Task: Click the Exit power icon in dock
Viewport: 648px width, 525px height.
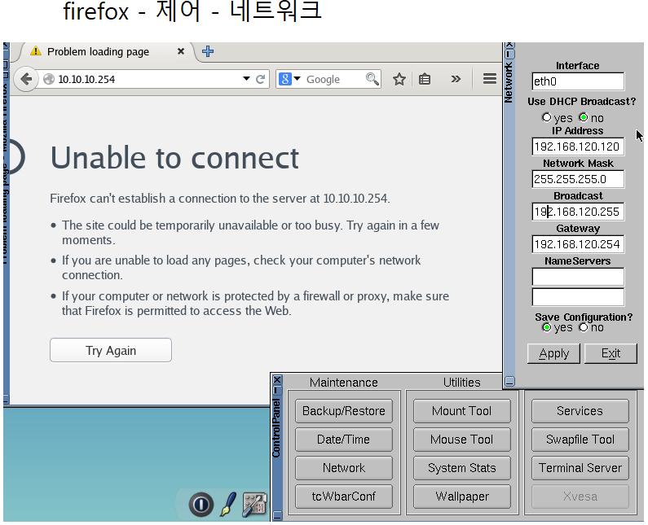Action: [x=201, y=504]
